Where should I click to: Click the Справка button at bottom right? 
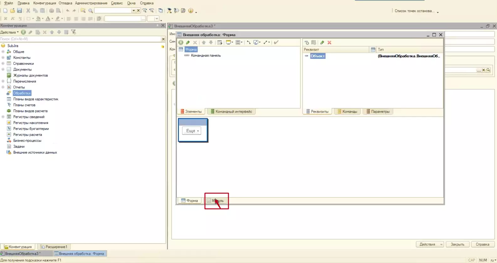(x=482, y=244)
